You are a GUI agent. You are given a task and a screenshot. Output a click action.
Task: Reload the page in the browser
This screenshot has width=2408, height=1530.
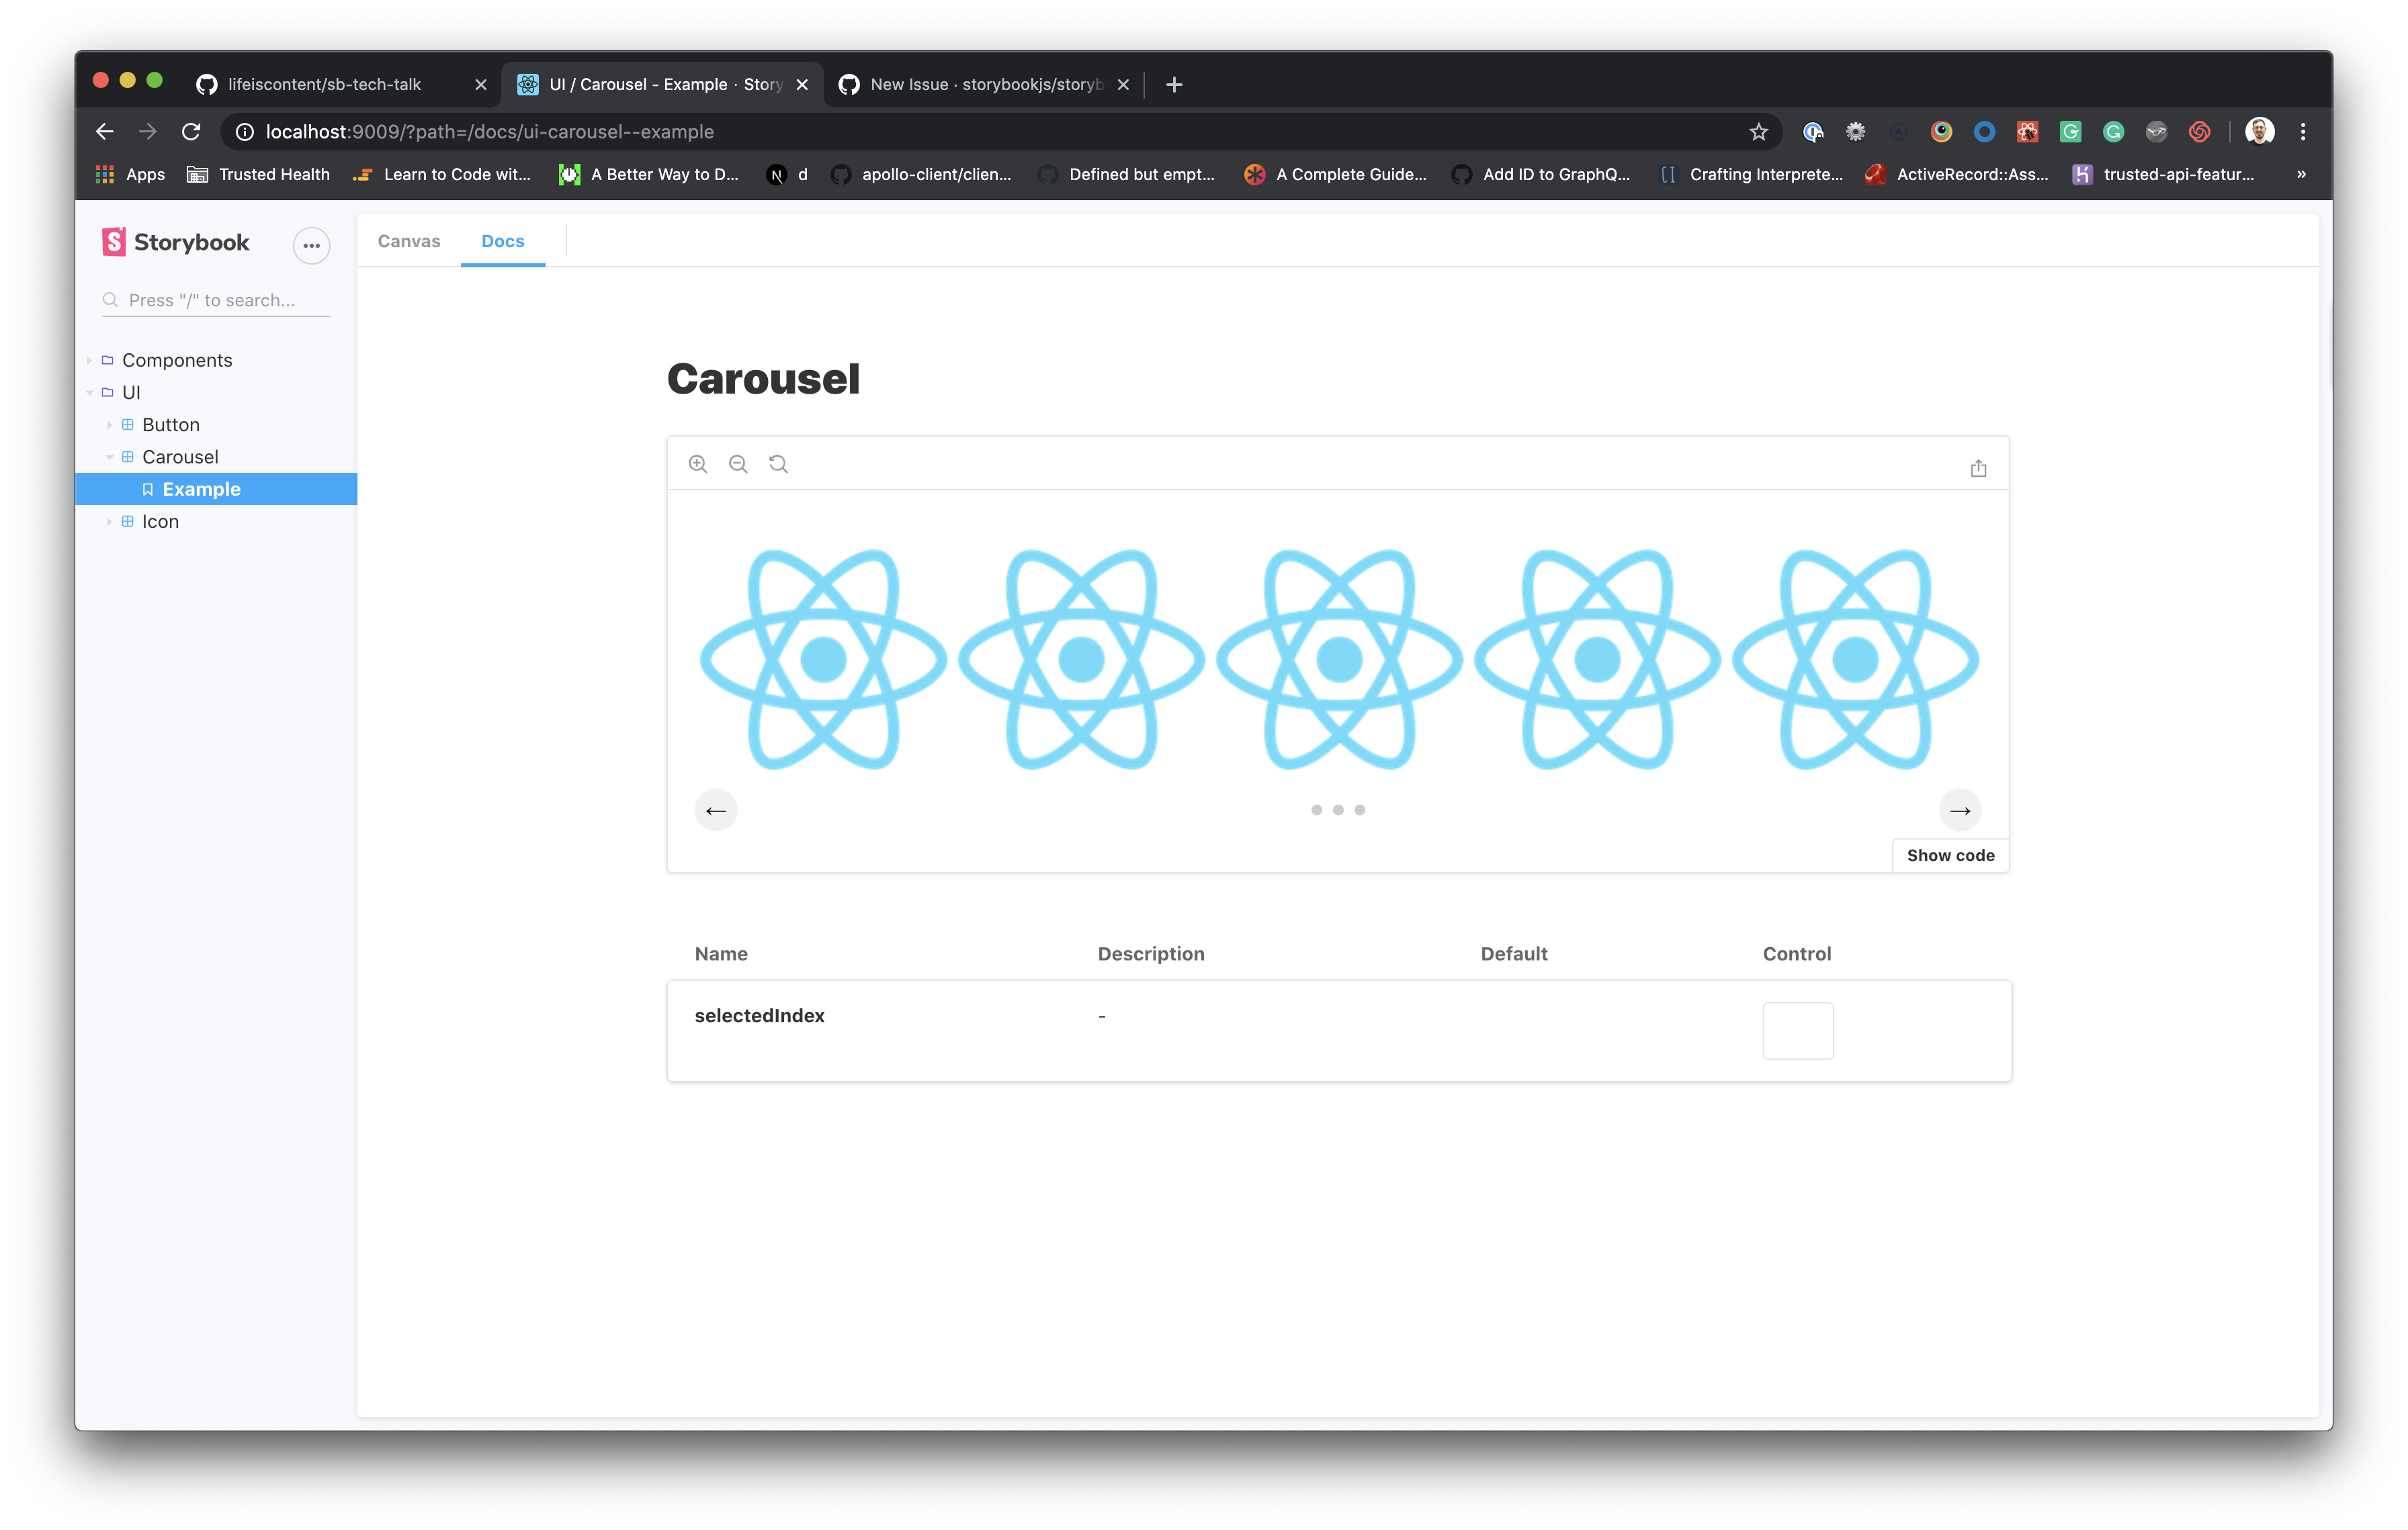191,132
